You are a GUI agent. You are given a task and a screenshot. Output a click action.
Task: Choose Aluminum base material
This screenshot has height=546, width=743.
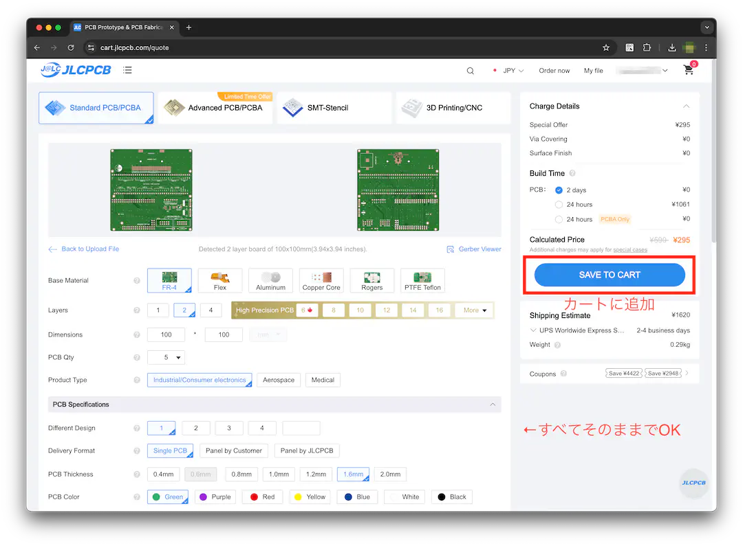click(270, 281)
